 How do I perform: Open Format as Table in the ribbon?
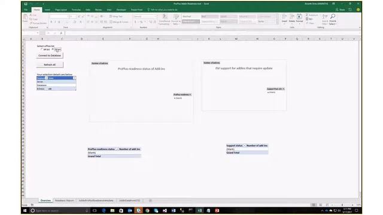(x=176, y=19)
